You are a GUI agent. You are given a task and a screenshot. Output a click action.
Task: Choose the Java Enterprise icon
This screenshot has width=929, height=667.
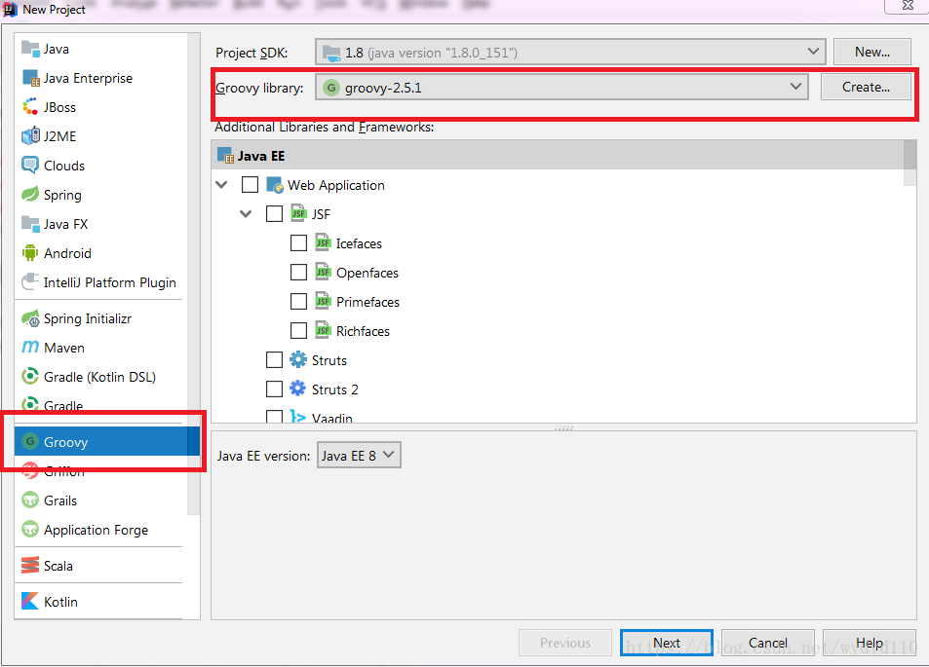click(x=30, y=78)
